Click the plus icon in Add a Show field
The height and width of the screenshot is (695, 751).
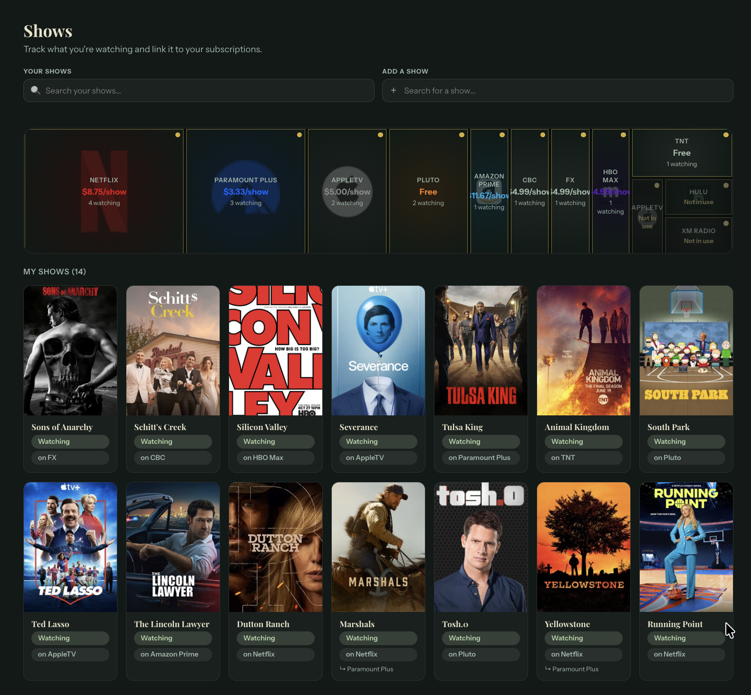click(x=394, y=90)
